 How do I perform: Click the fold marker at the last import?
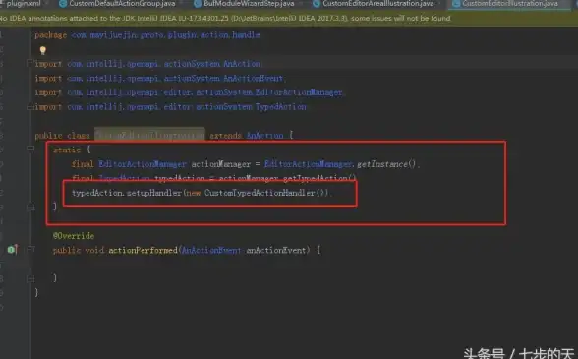(30, 108)
